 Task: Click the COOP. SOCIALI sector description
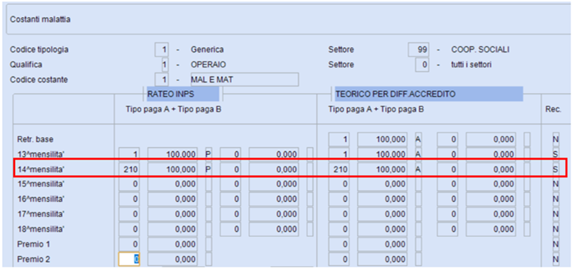click(481, 50)
